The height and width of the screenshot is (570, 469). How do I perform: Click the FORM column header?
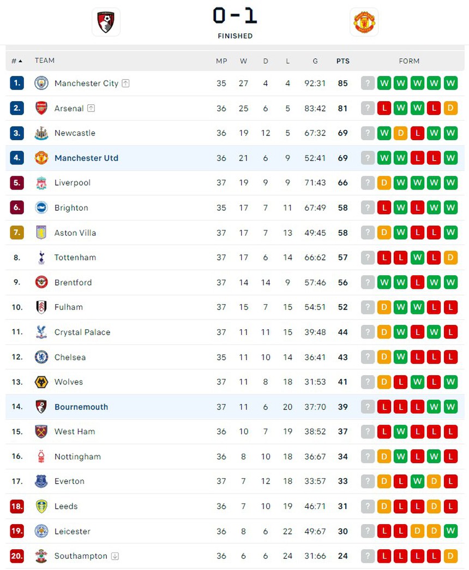[409, 61]
